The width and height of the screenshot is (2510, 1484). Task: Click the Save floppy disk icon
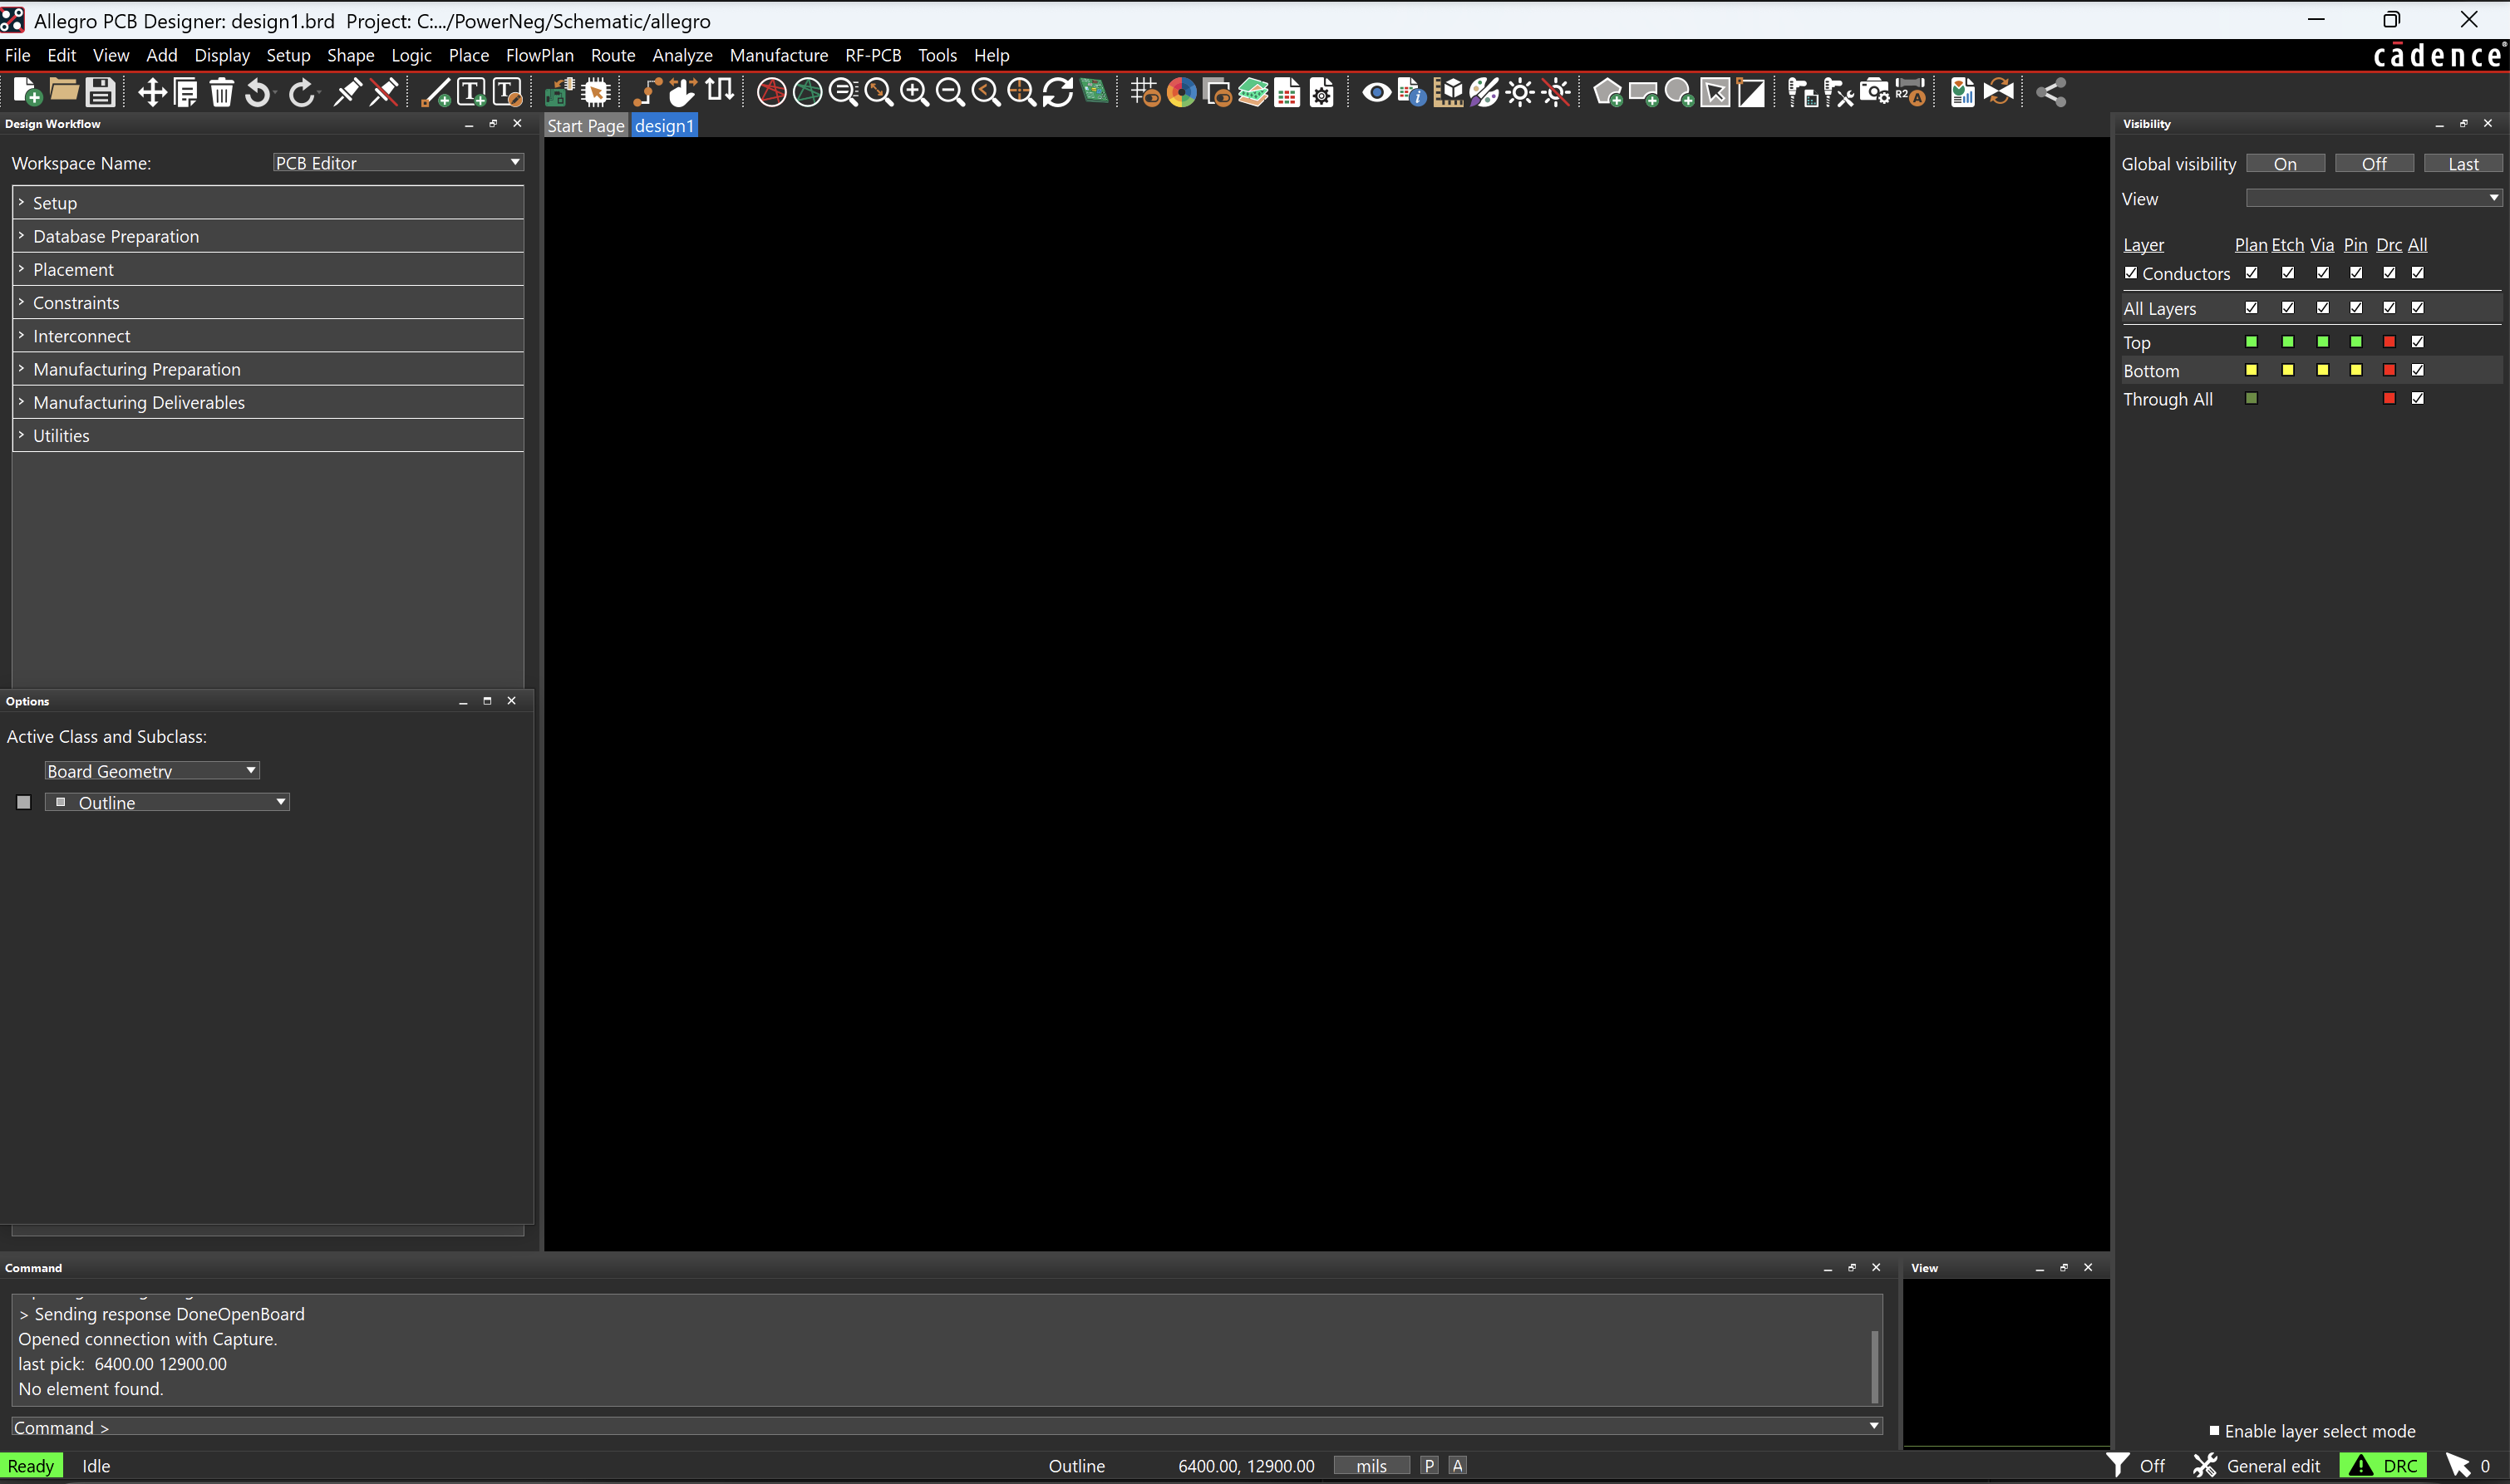click(100, 92)
